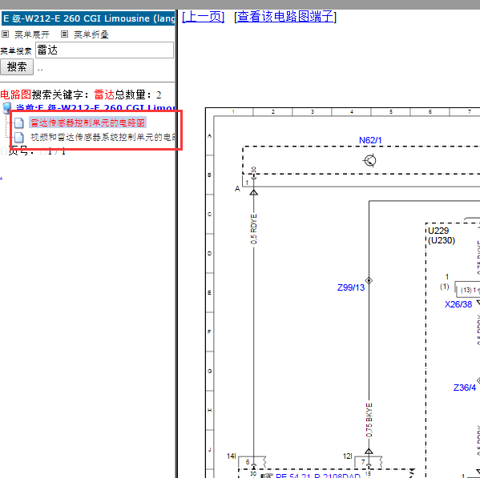Click the 0,75 BKYE wire label
Image resolution: width=480 pixels, height=478 pixels.
pyautogui.click(x=369, y=420)
